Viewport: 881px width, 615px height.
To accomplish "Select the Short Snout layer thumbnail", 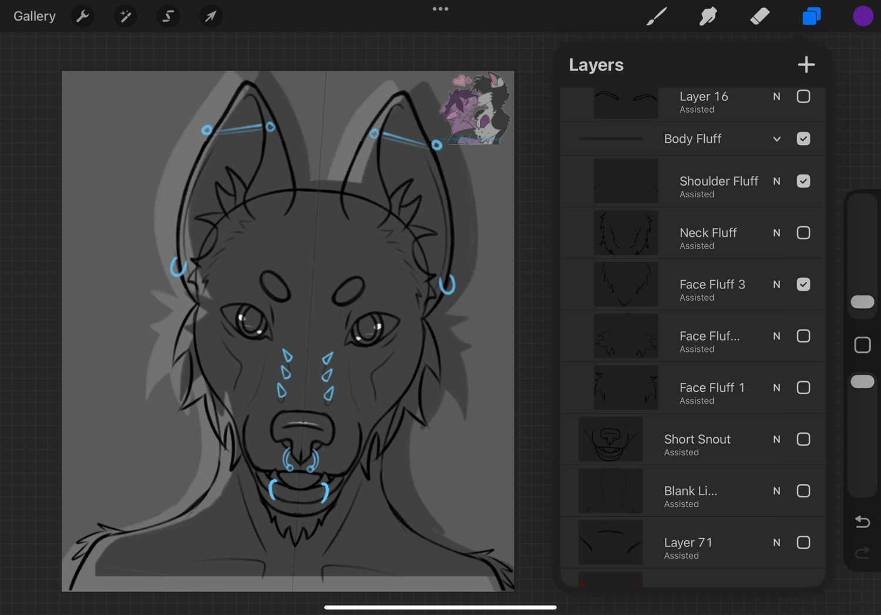I will (611, 439).
